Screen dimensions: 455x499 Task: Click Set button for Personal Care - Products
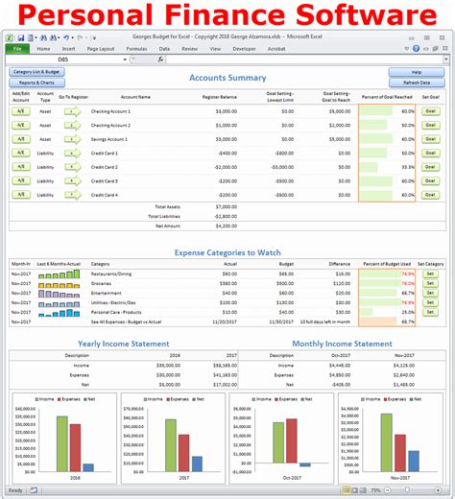(430, 312)
